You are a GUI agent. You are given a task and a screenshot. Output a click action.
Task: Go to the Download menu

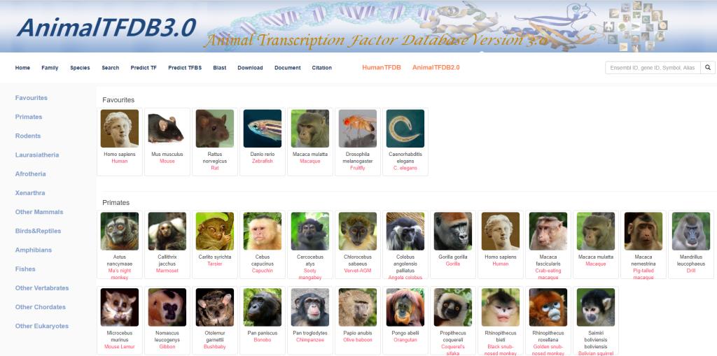click(250, 68)
